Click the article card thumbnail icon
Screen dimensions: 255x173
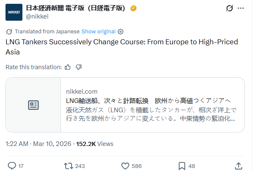click(x=33, y=105)
